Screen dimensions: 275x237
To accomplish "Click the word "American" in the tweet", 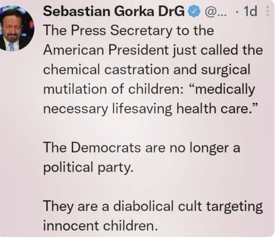I will point(74,50).
